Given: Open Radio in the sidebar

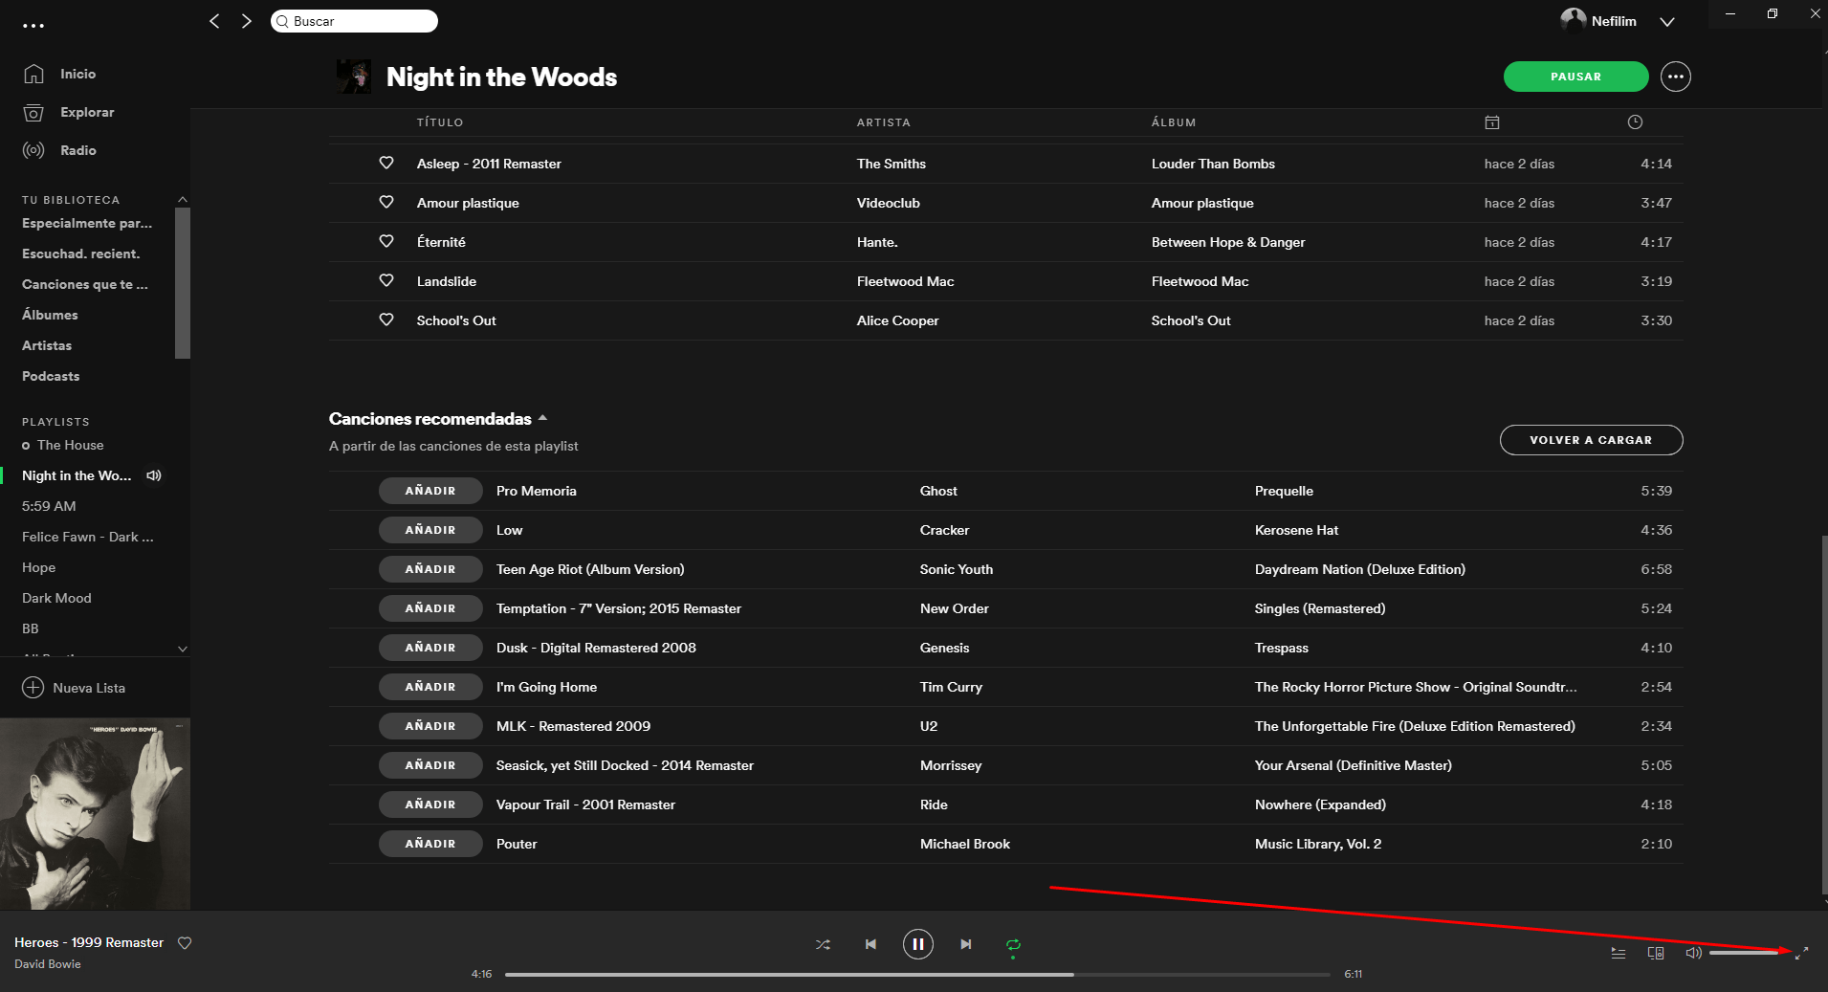Looking at the screenshot, I should (x=78, y=150).
